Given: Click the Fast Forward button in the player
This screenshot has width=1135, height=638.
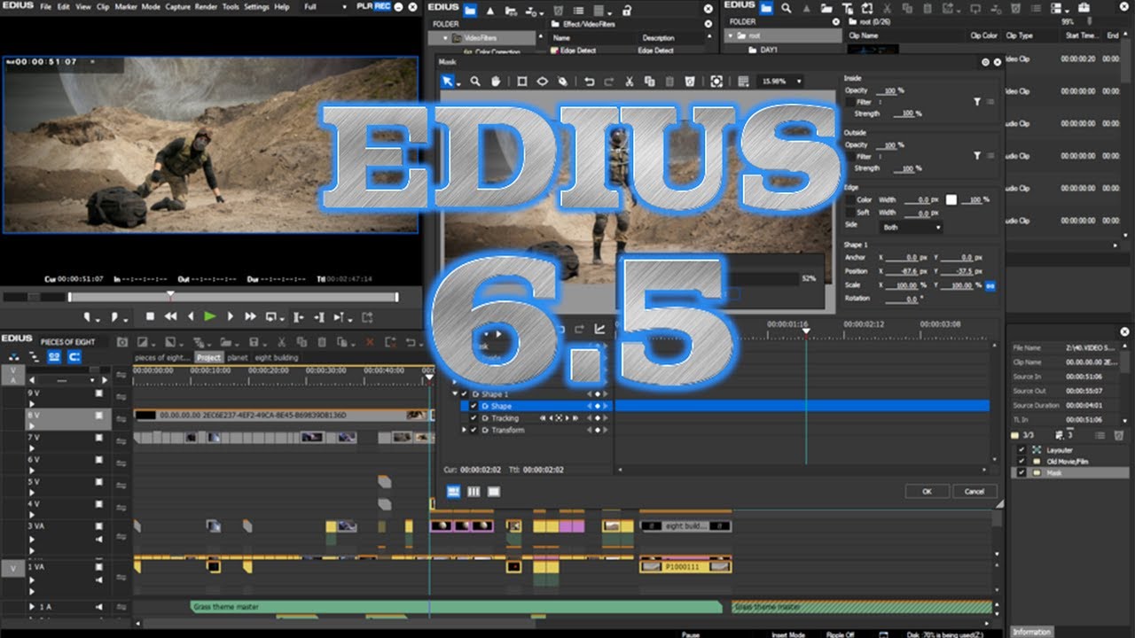Looking at the screenshot, I should coord(250,316).
